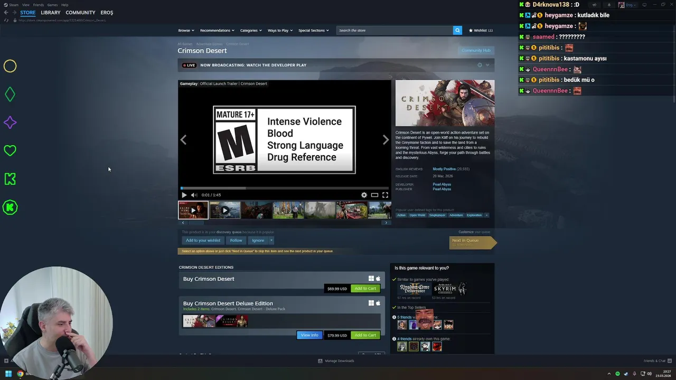Viewport: 676px width, 380px height.
Task: Open Kingdom Come Deliverance similar game
Action: (x=414, y=289)
